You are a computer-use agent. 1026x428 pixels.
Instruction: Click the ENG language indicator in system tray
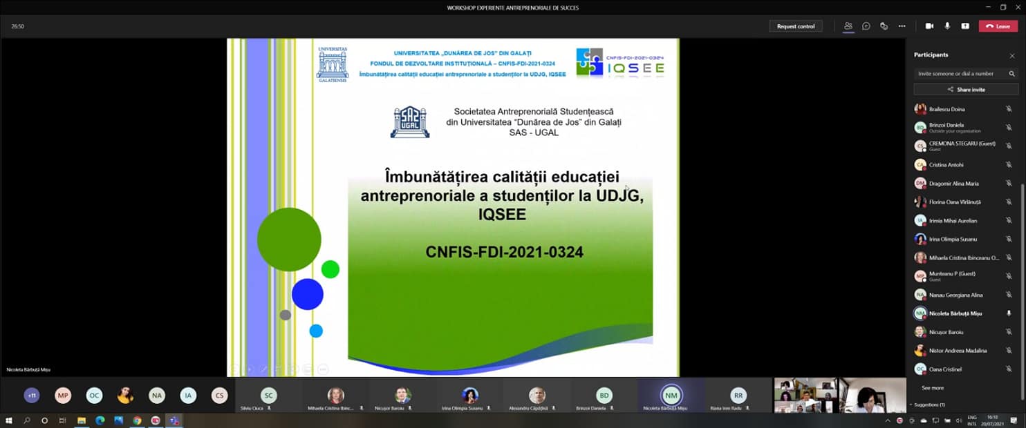point(971,420)
